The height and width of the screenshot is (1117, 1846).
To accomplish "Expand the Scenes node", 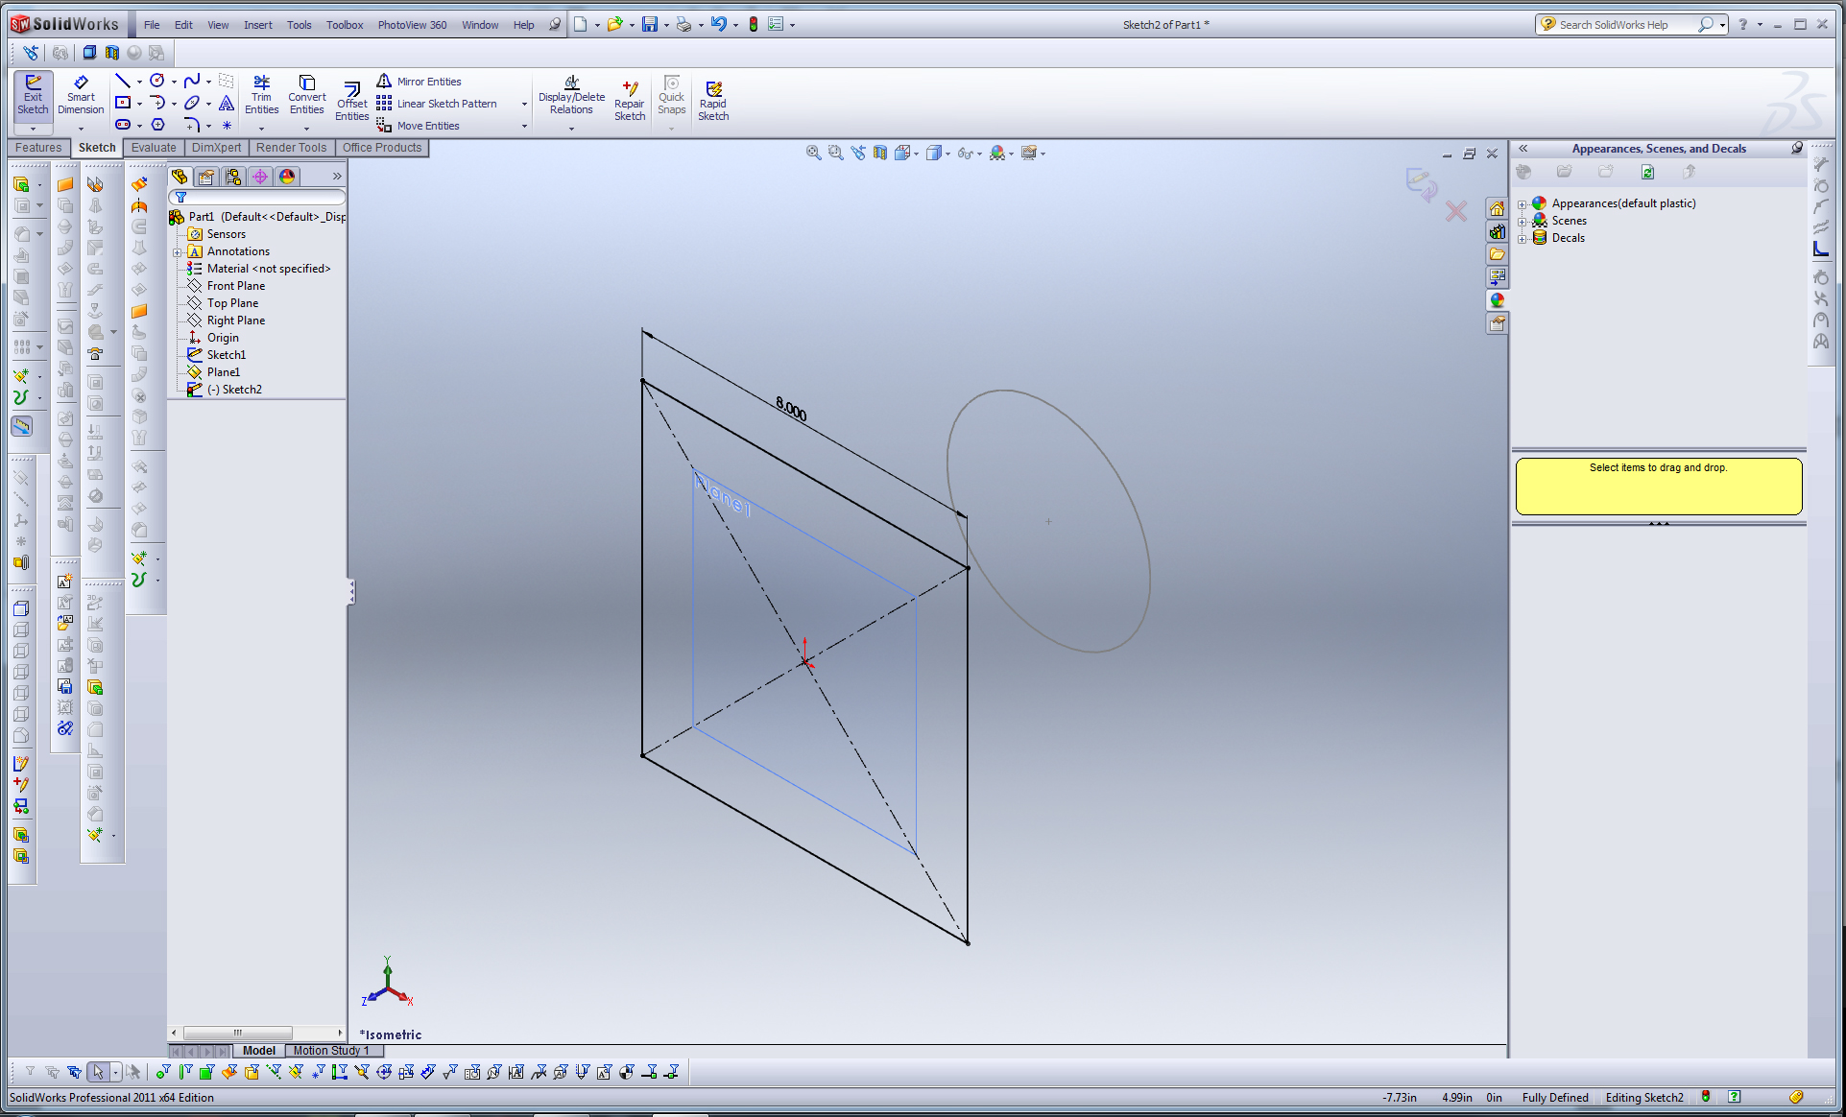I will (1522, 221).
